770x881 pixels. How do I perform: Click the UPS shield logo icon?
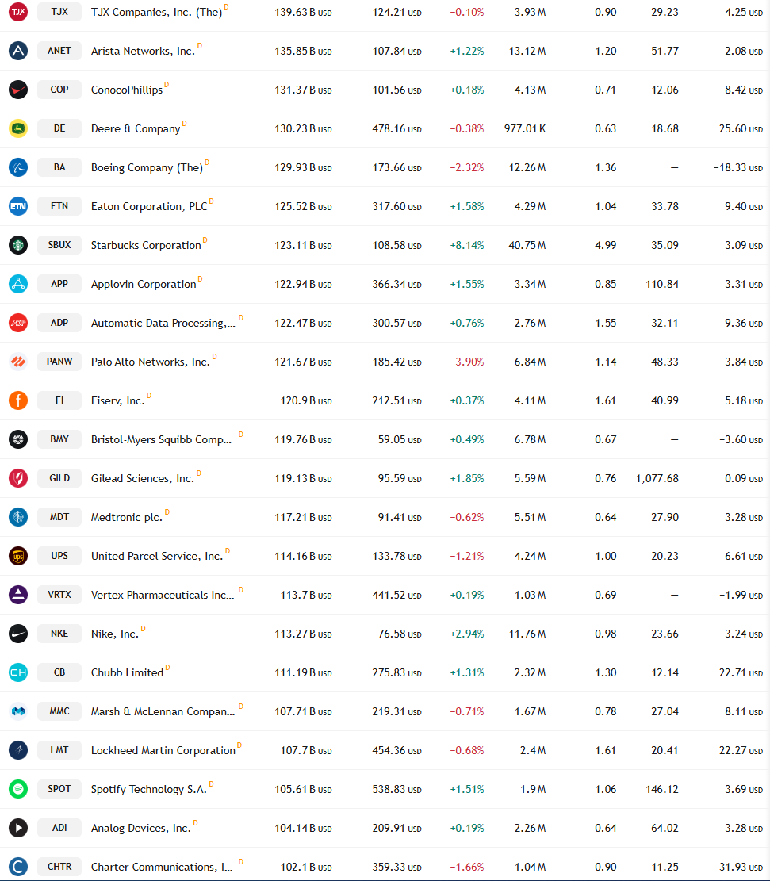tap(18, 556)
